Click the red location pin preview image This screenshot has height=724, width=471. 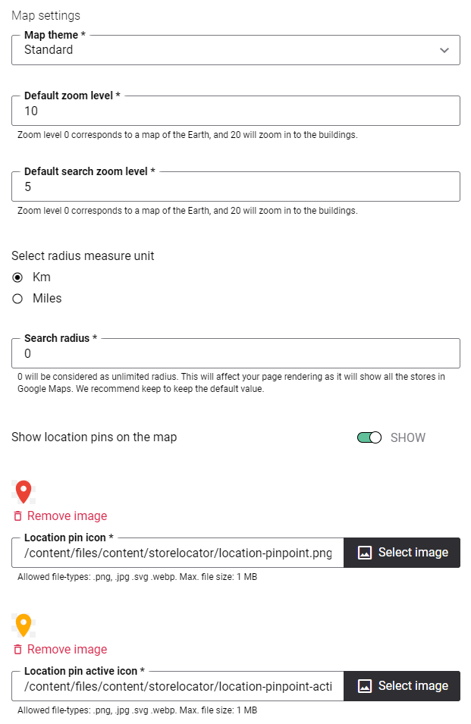(24, 492)
